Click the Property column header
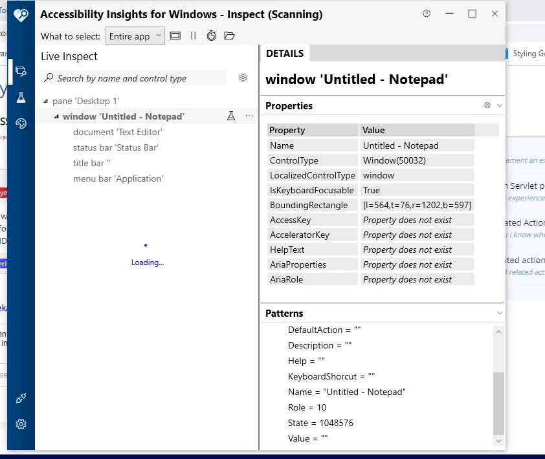Viewport: 545px width, 459px height. coord(313,130)
